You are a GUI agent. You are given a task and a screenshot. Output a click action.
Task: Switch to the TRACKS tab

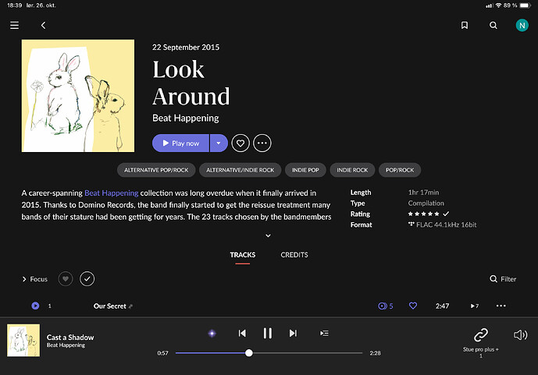pyautogui.click(x=243, y=255)
